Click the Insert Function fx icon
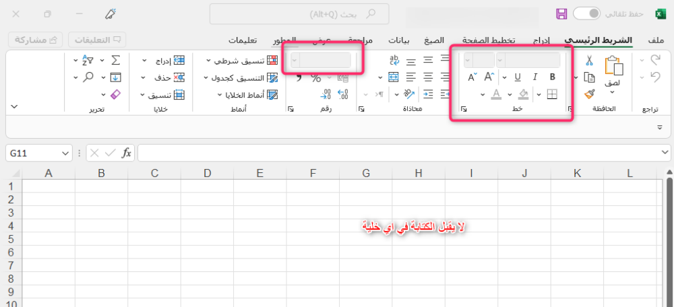674x307 pixels. click(127, 153)
